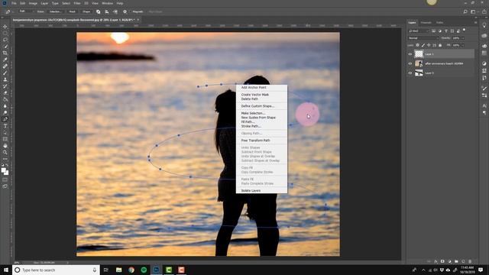The width and height of the screenshot is (489, 275).
Task: Switch to the Paths panel tab
Action: [x=440, y=22]
